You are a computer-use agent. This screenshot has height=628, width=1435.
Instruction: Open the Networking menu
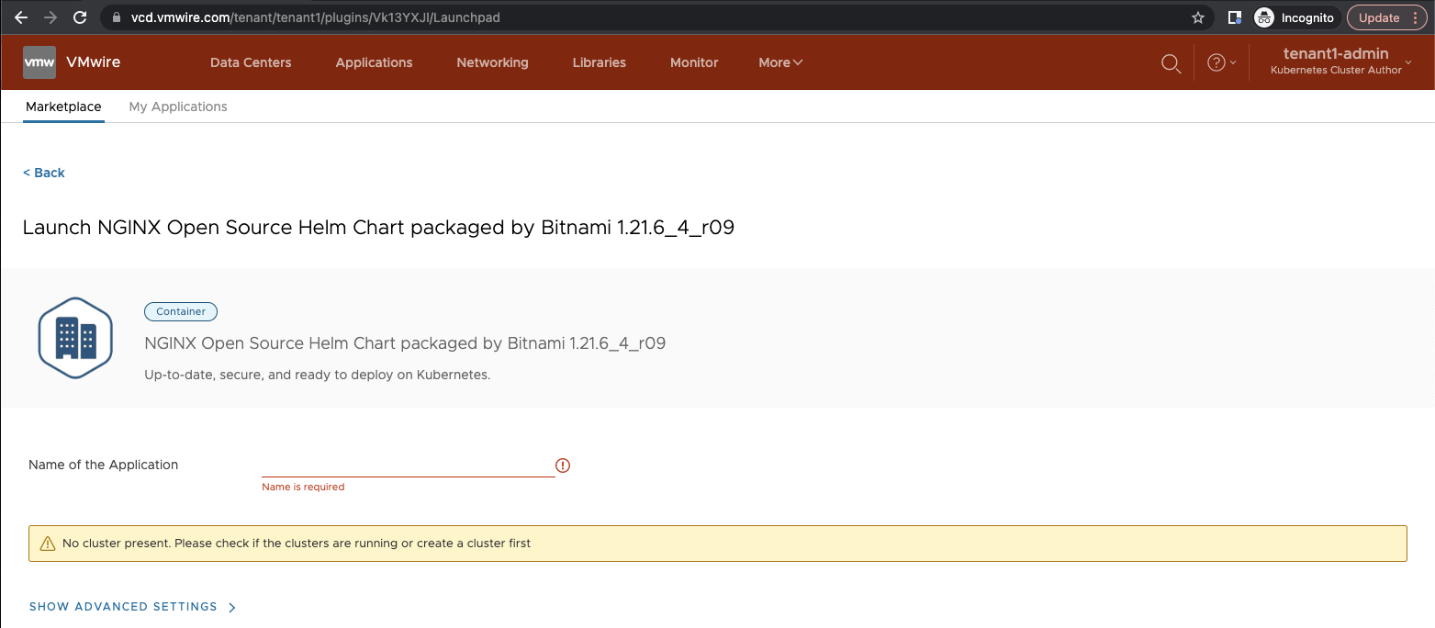coord(492,62)
